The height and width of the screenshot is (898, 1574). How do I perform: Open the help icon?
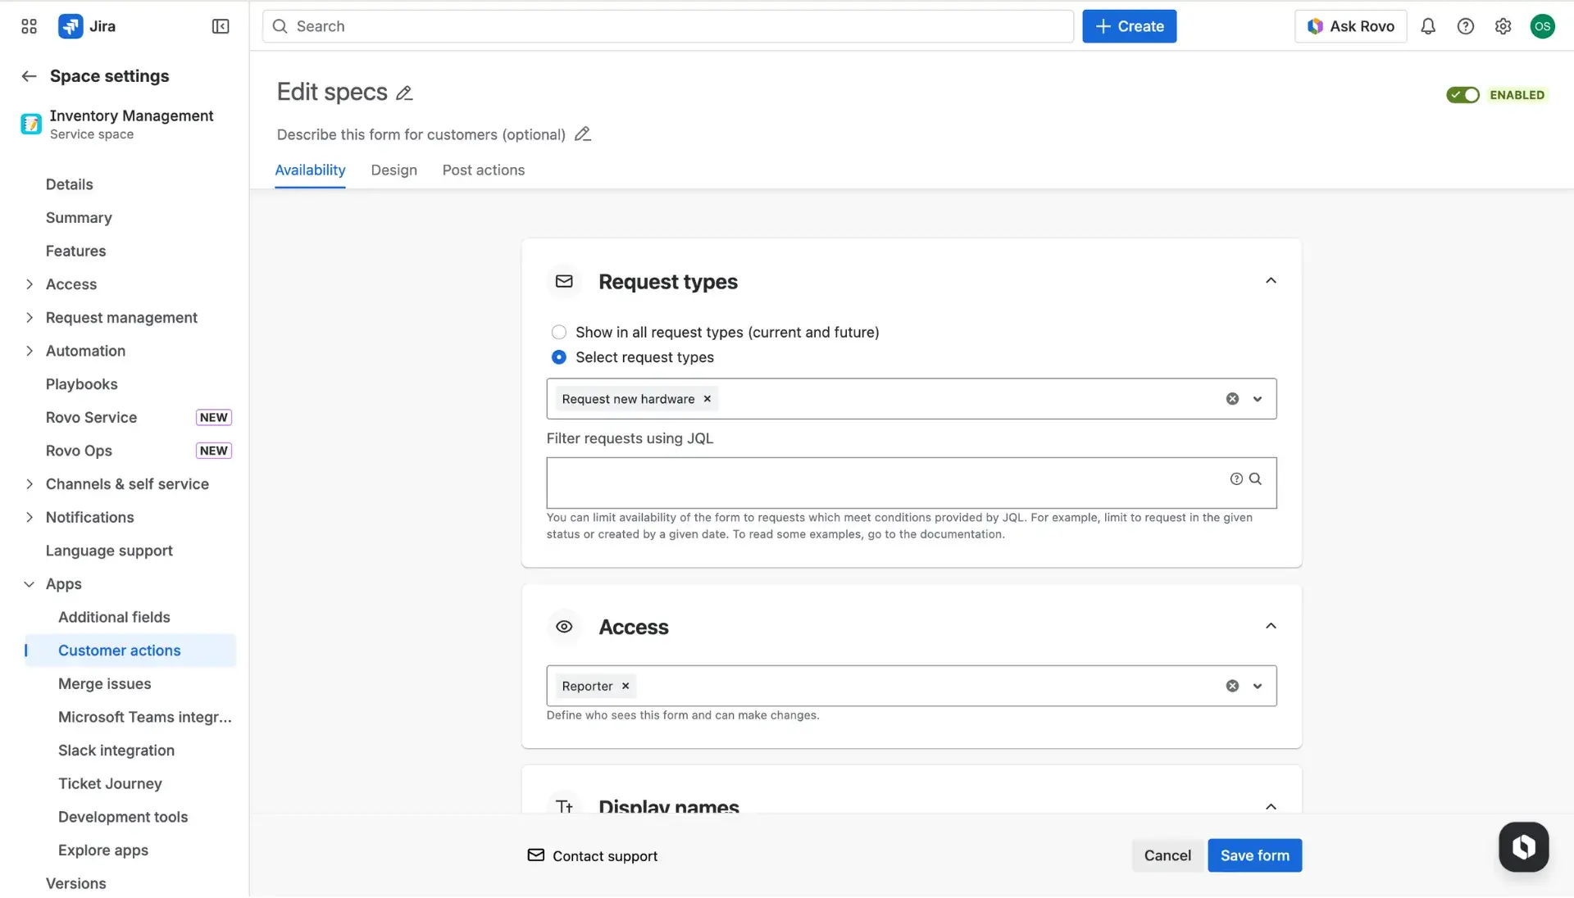[x=1465, y=26]
